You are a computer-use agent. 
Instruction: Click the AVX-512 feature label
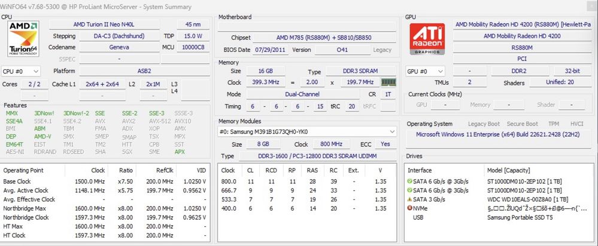pyautogui.click(x=160, y=121)
